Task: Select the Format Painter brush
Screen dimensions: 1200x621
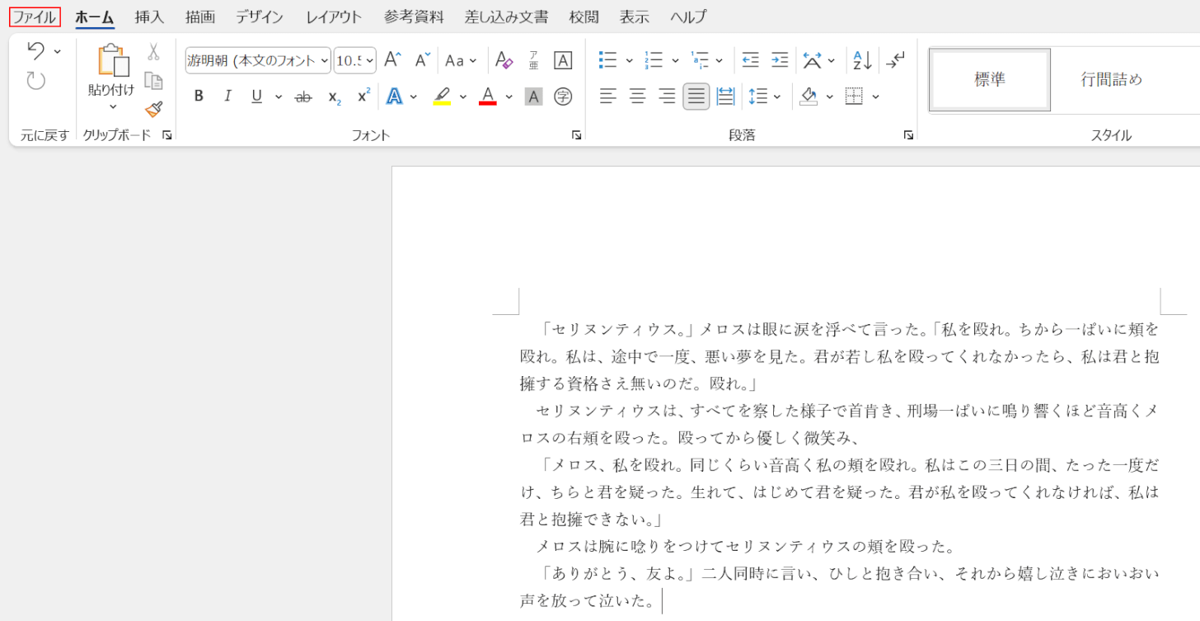Action: pyautogui.click(x=153, y=109)
